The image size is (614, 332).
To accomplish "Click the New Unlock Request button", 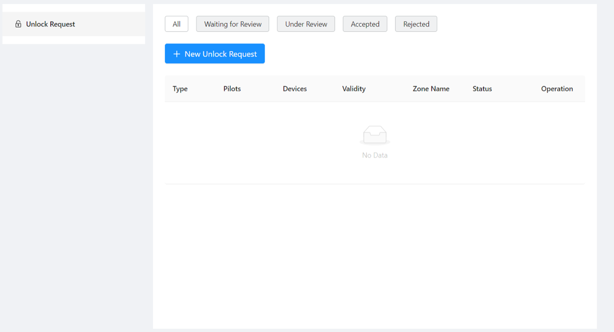I will pos(214,54).
